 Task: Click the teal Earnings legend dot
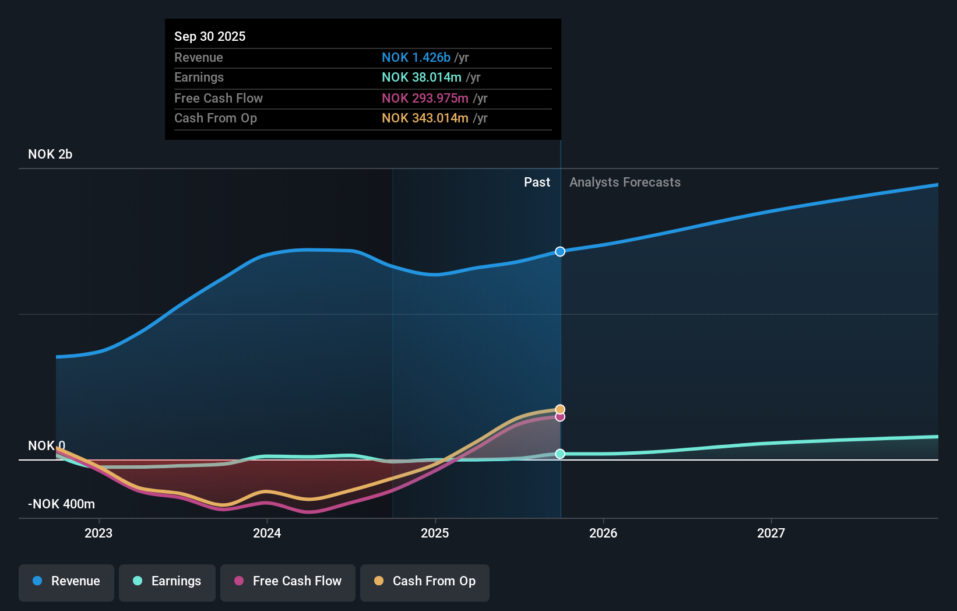pos(136,581)
